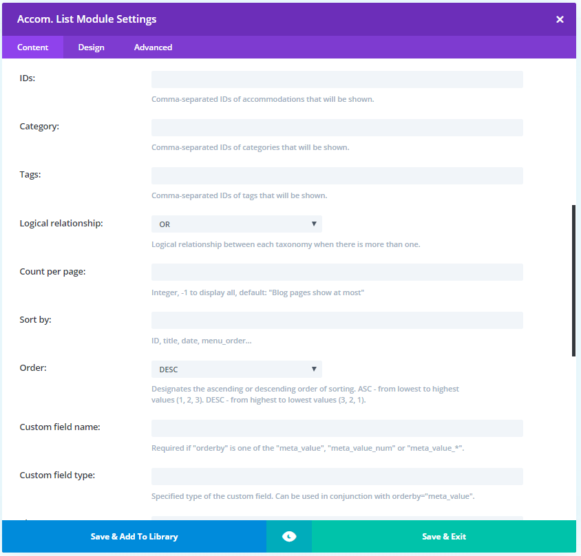Click Save & Add To Library
Image resolution: width=581 pixels, height=556 pixels.
[x=134, y=537]
